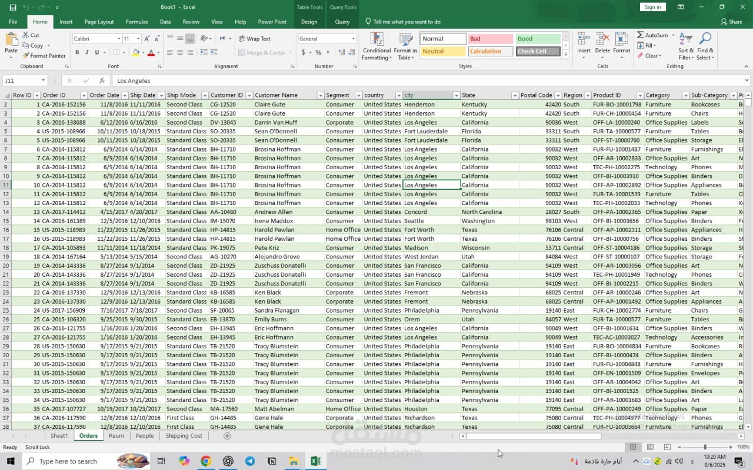Open the city column filter dropdown
The width and height of the screenshot is (753, 470).
[456, 95]
